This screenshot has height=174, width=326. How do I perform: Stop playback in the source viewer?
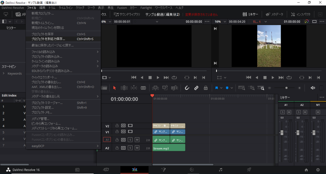pos(150,77)
